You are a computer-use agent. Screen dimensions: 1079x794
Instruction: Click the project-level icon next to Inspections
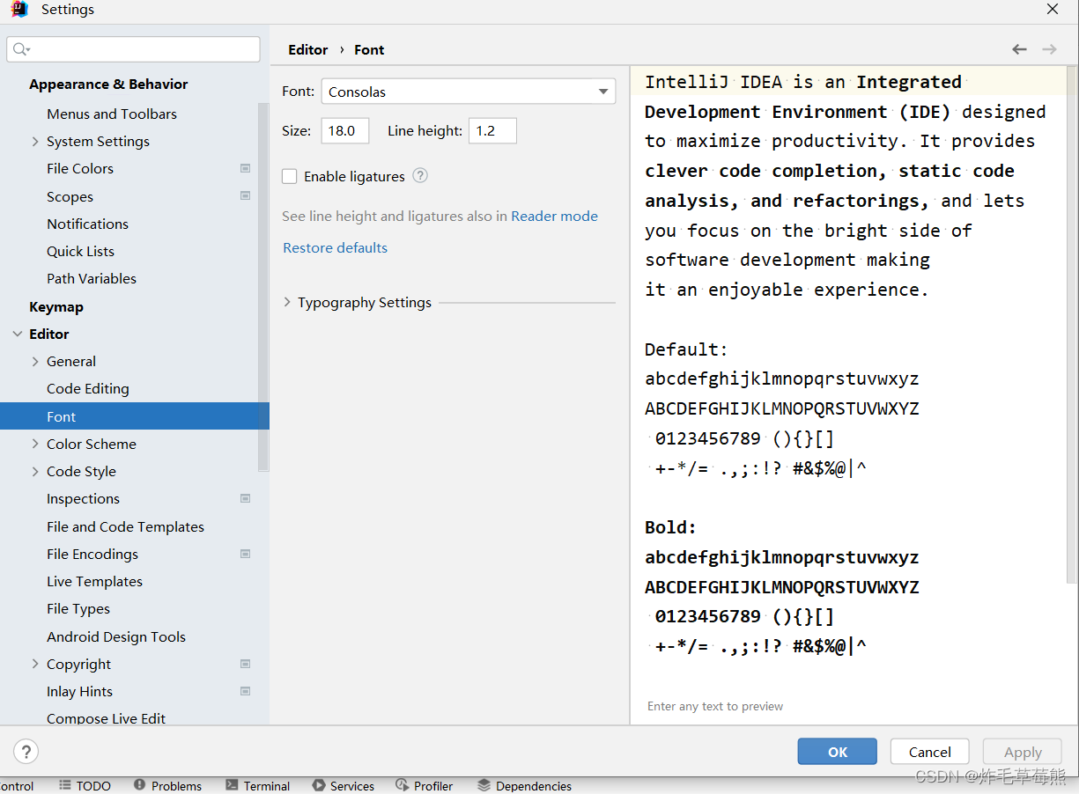[245, 498]
